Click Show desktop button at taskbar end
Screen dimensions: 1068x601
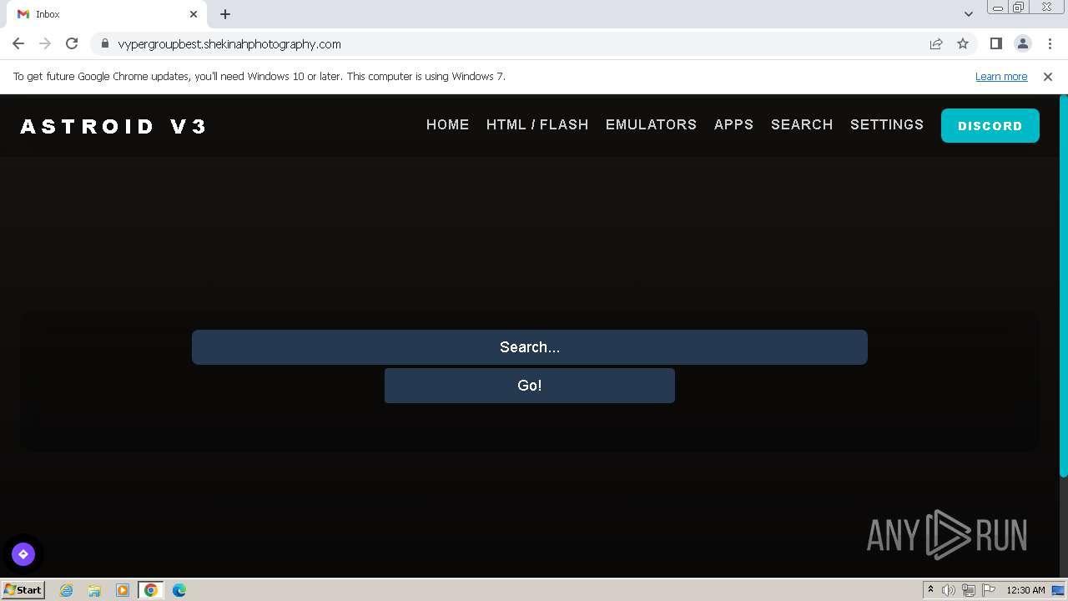pos(1058,590)
